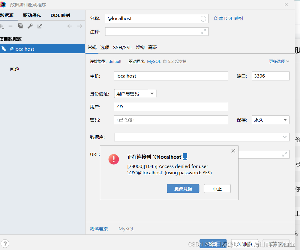Click the 创建 DDL 映射 link
Viewport: 300px width, 250px height.
point(229,18)
